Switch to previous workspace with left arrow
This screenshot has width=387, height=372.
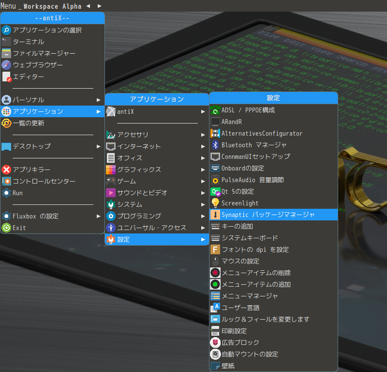[x=88, y=6]
